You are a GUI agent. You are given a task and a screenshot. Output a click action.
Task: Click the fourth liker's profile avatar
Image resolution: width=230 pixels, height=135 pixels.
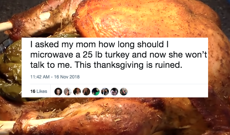[x=86, y=92]
